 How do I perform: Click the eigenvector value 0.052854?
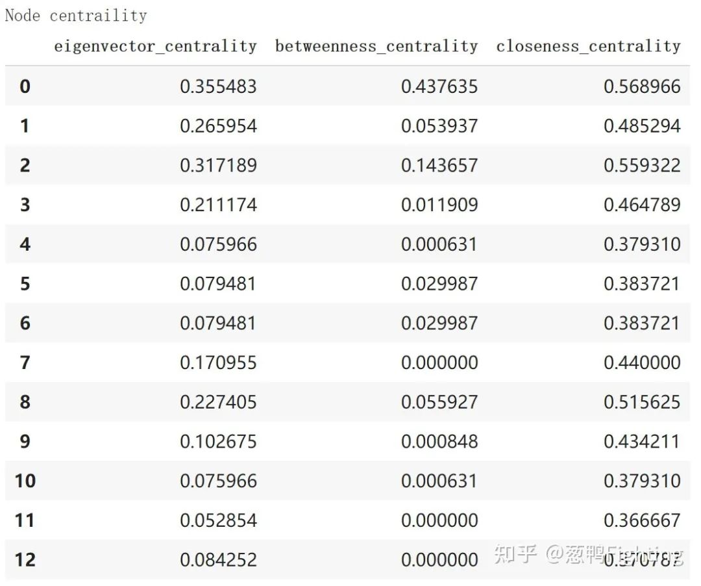point(218,520)
